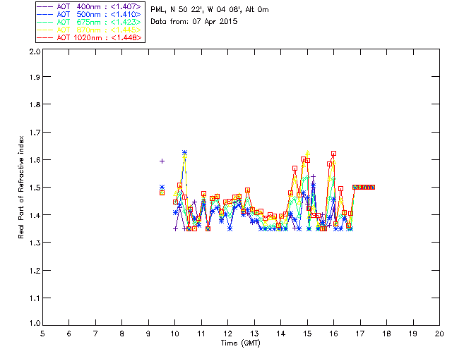452x361 pixels.
Task: Click the isolated blue asterisk marker at 9.5 hours
Action: tap(162, 187)
